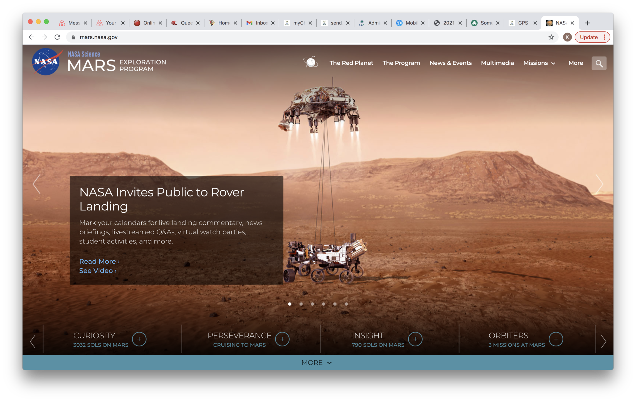Reload the page with the refresh icon
Image resolution: width=636 pixels, height=402 pixels.
[x=58, y=37]
